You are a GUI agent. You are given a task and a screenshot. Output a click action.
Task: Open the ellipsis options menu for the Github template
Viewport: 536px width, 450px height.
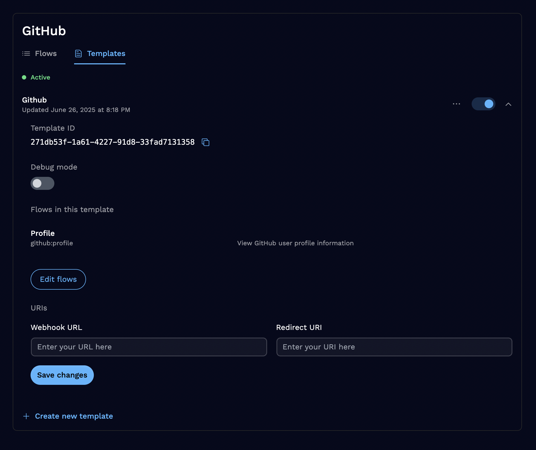click(456, 104)
